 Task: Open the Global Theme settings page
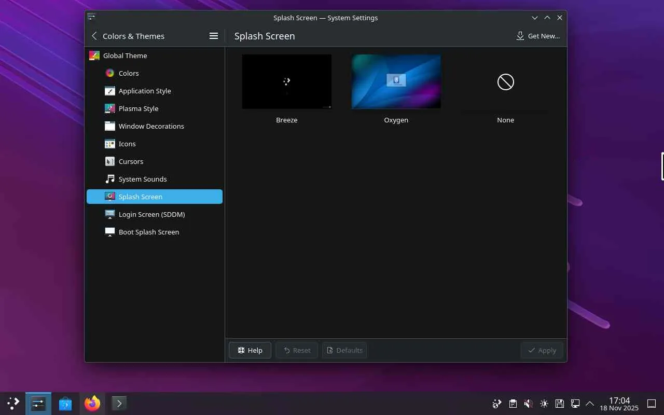pos(155,56)
